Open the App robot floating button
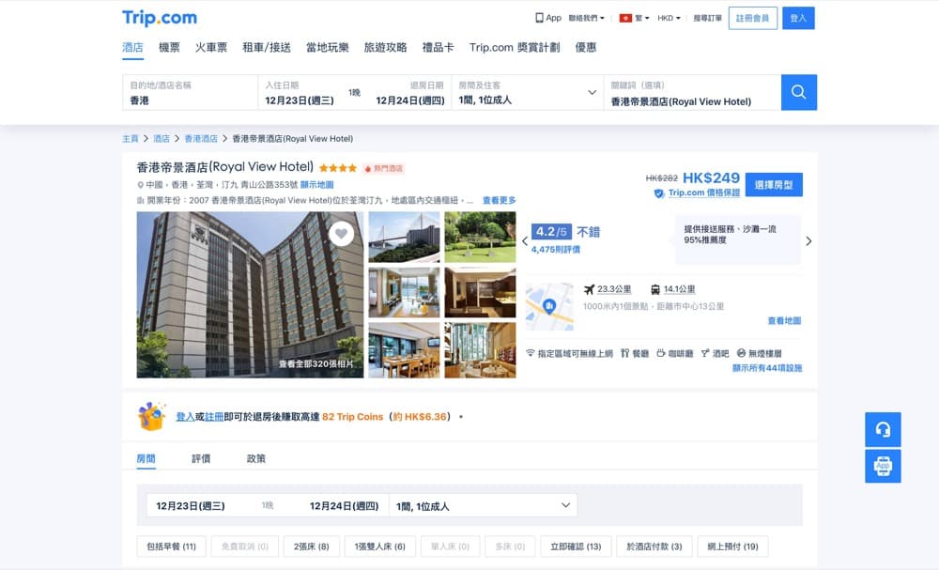 click(x=883, y=466)
